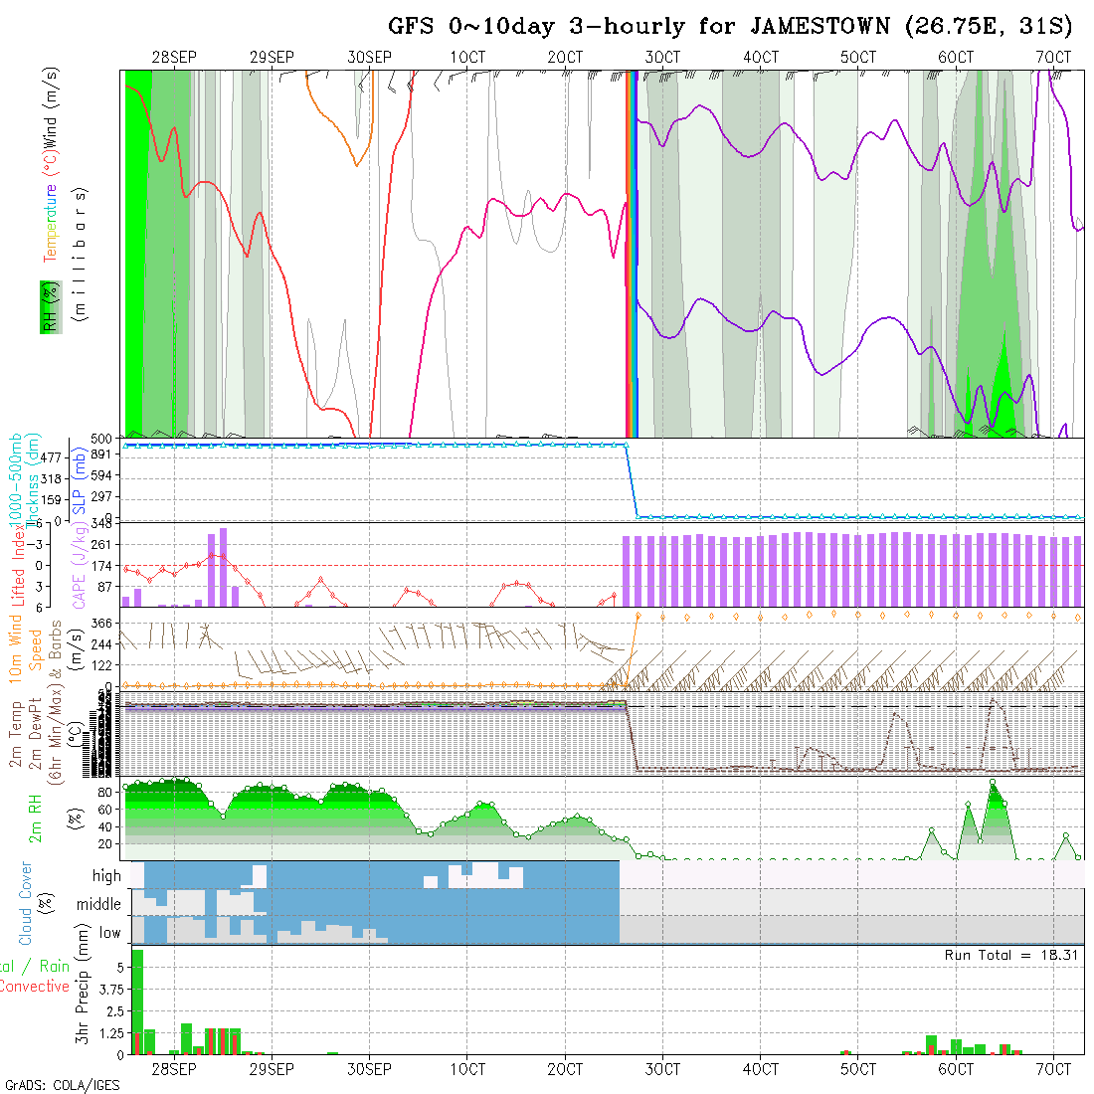This screenshot has width=1094, height=1094.
Task: Select the 'high' cloud cover row label
Action: pos(106,876)
